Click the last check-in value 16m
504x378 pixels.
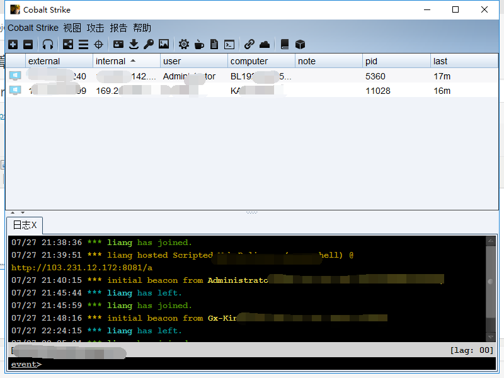click(x=442, y=91)
